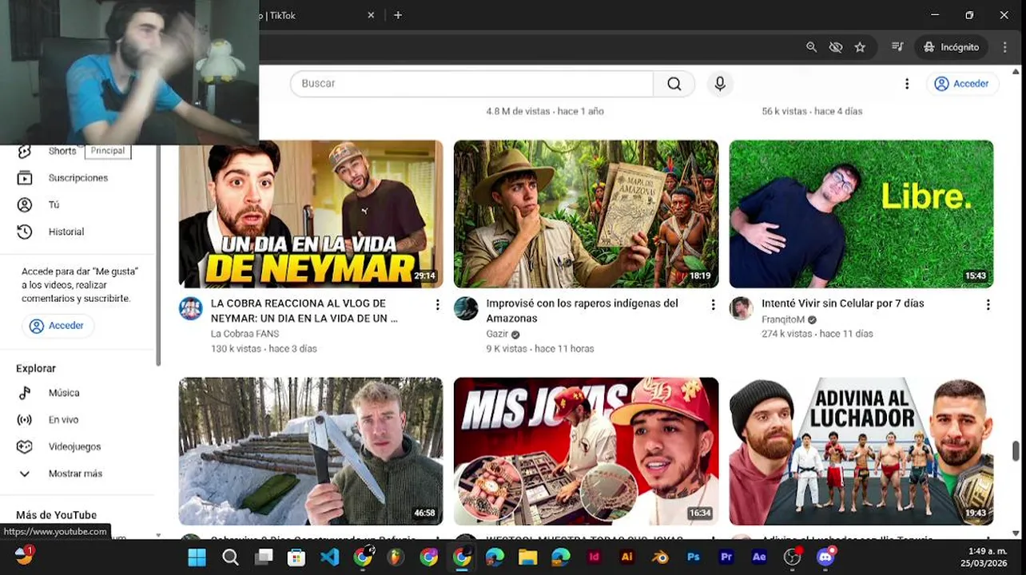
Task: Open the Gazir channel name link
Action: coord(497,334)
